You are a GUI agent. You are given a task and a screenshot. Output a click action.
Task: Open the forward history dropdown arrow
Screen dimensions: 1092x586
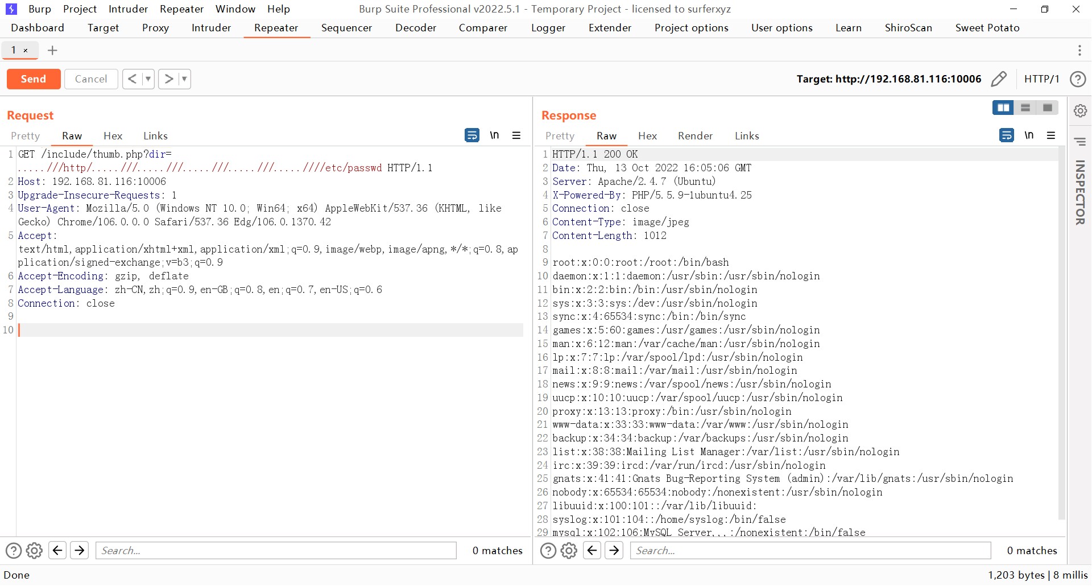tap(184, 79)
